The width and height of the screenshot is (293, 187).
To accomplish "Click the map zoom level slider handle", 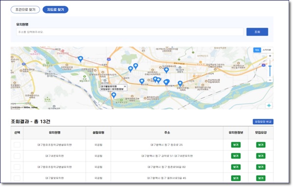I will [x=270, y=66].
